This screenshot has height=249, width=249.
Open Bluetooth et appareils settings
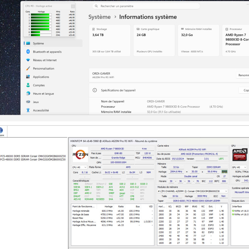tap(28, 52)
